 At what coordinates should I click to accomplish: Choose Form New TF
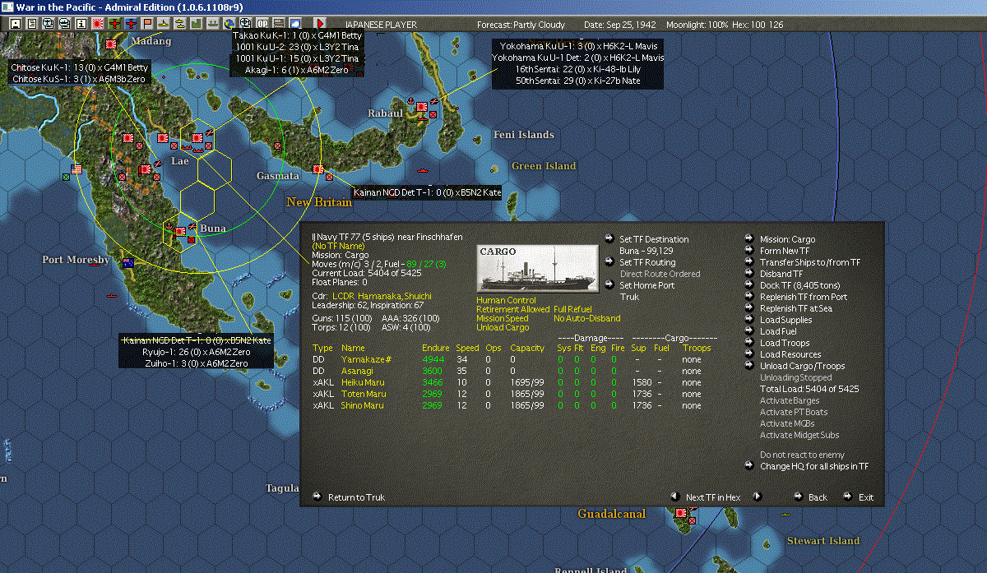[x=785, y=251]
